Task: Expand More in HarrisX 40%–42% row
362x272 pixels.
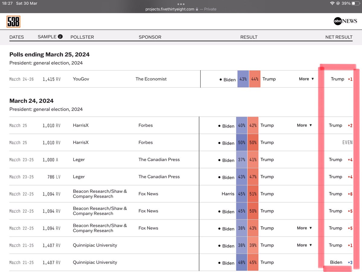Action: pyautogui.click(x=304, y=125)
